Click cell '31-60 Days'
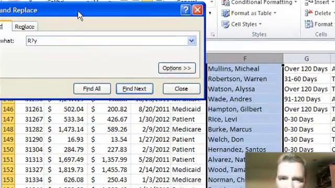 (307, 79)
